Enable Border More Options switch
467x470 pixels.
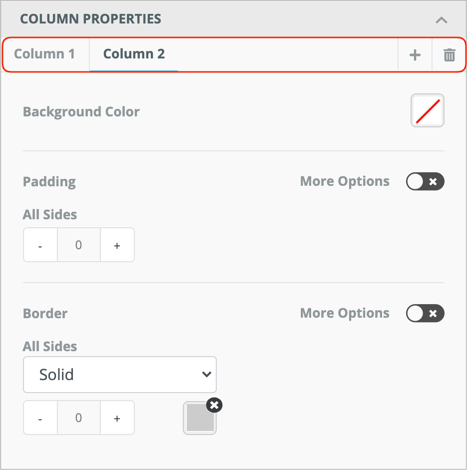point(425,314)
